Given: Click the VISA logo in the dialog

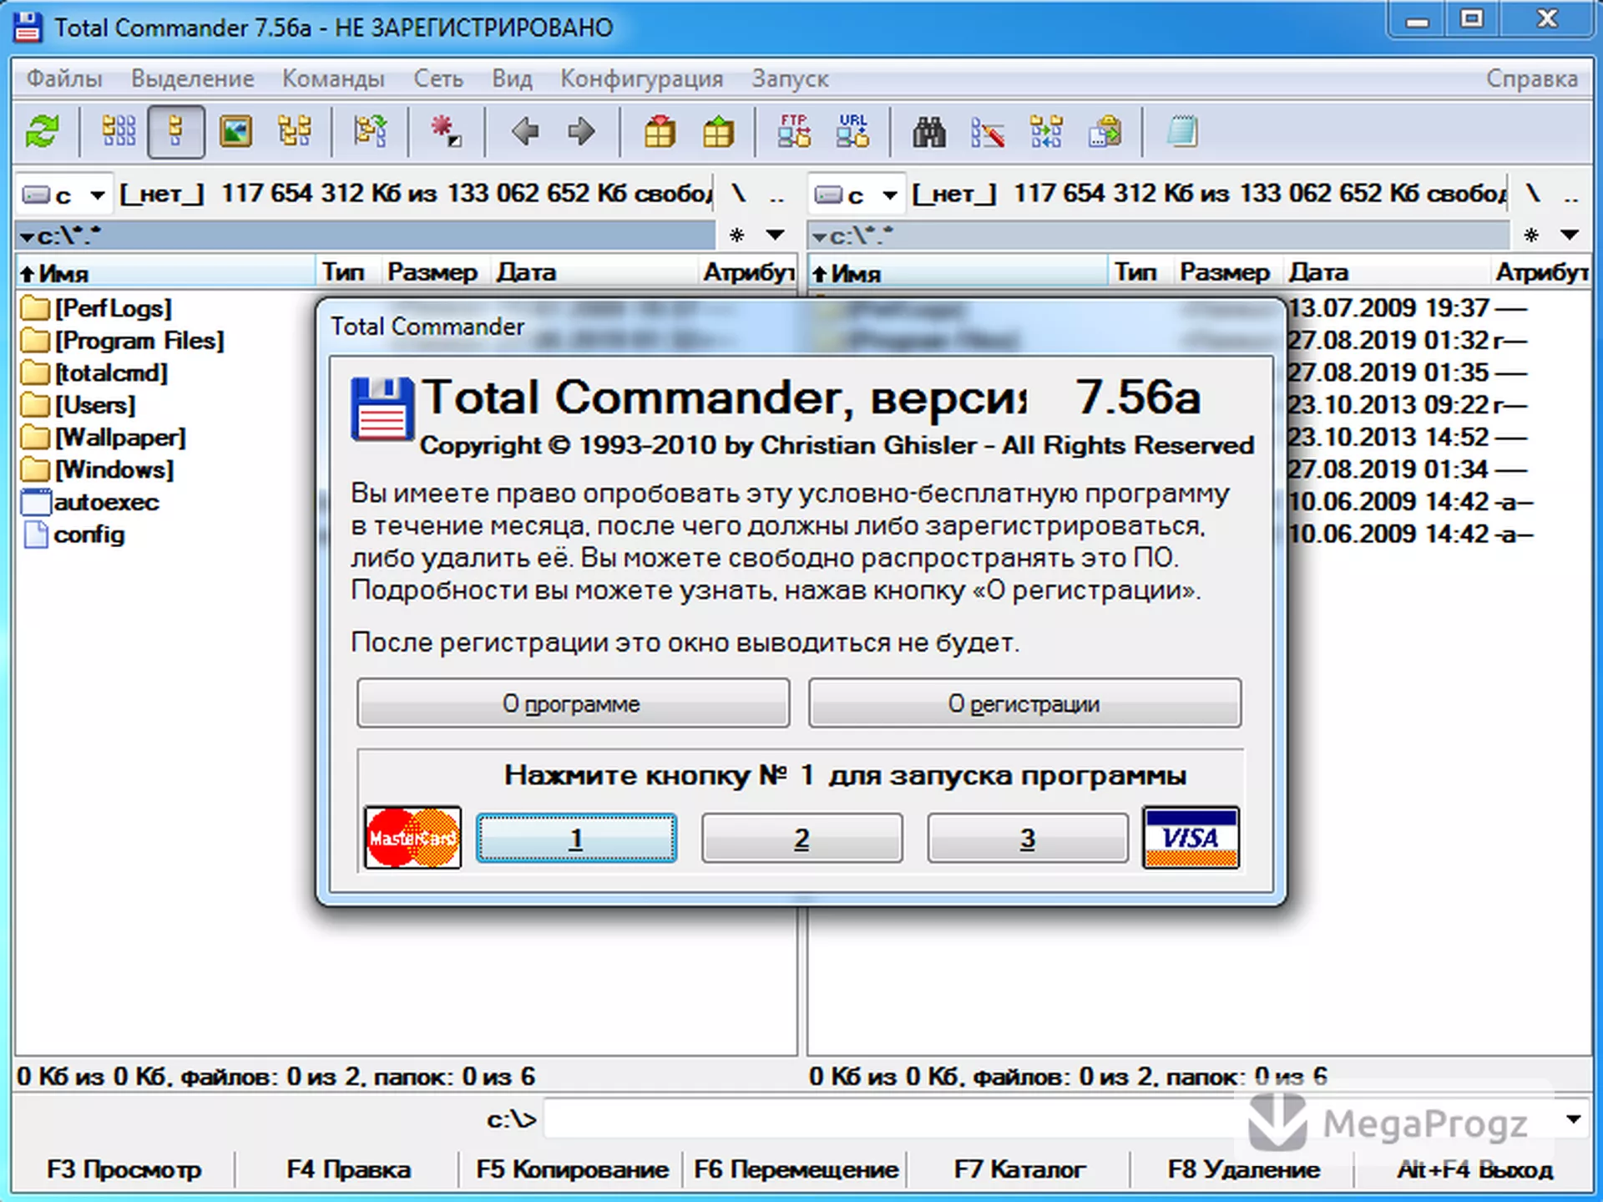Looking at the screenshot, I should 1191,837.
